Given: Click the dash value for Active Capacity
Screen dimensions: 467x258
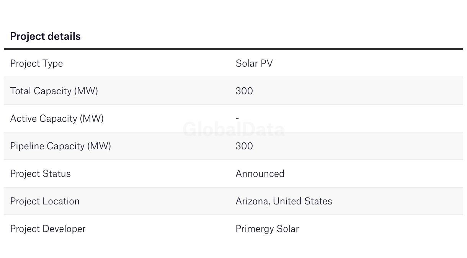Looking at the screenshot, I should tap(237, 119).
